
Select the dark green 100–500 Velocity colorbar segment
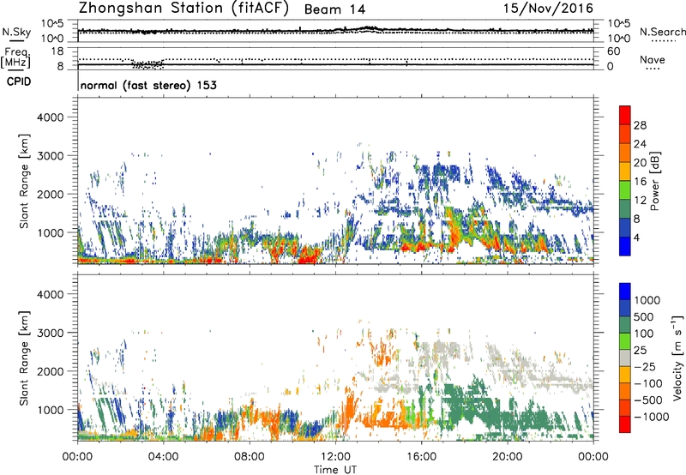pyautogui.click(x=625, y=325)
